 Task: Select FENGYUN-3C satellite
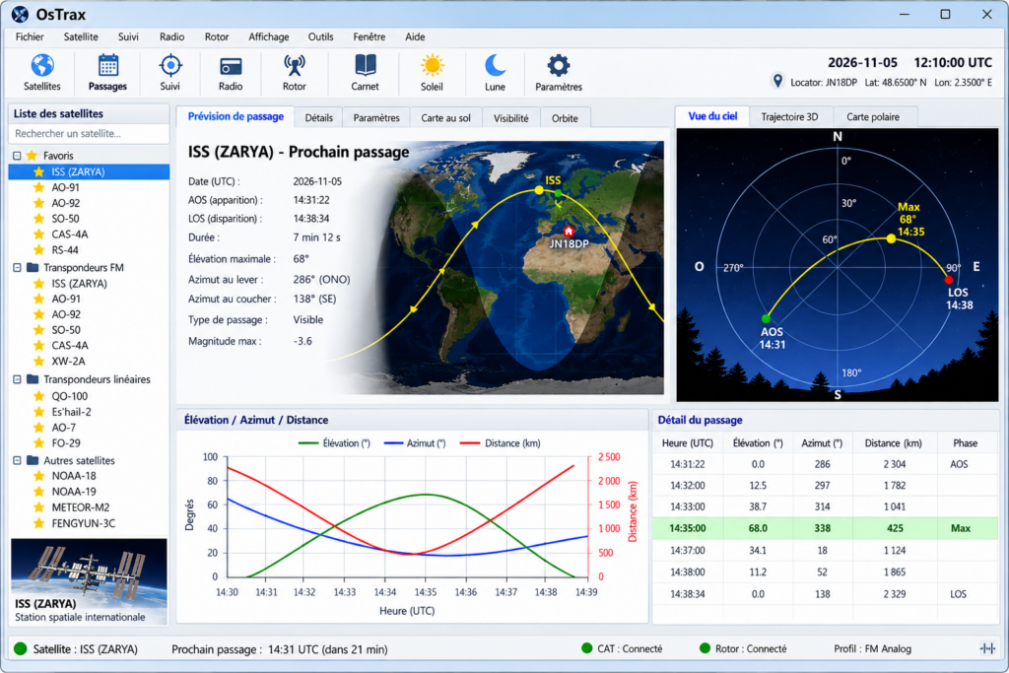(83, 523)
